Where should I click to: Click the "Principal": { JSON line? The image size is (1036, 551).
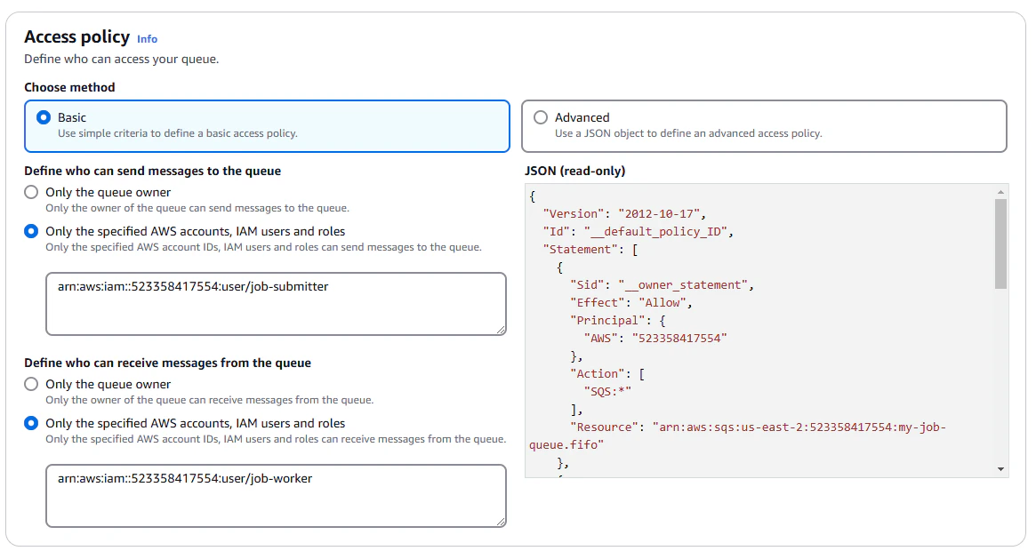[618, 321]
